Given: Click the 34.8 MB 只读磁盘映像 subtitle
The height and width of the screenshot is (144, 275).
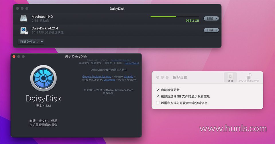Looking at the screenshot, I should [x=48, y=32].
